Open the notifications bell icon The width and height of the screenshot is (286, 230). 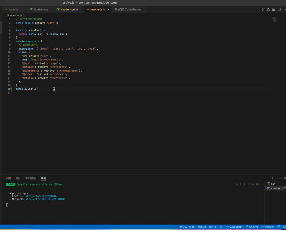[284, 227]
